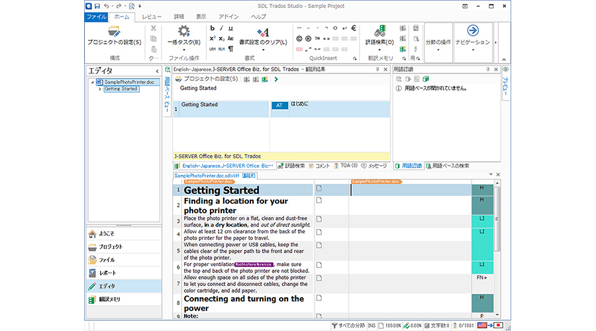Open the プロジェクト view
The image size is (596, 331).
pyautogui.click(x=124, y=247)
